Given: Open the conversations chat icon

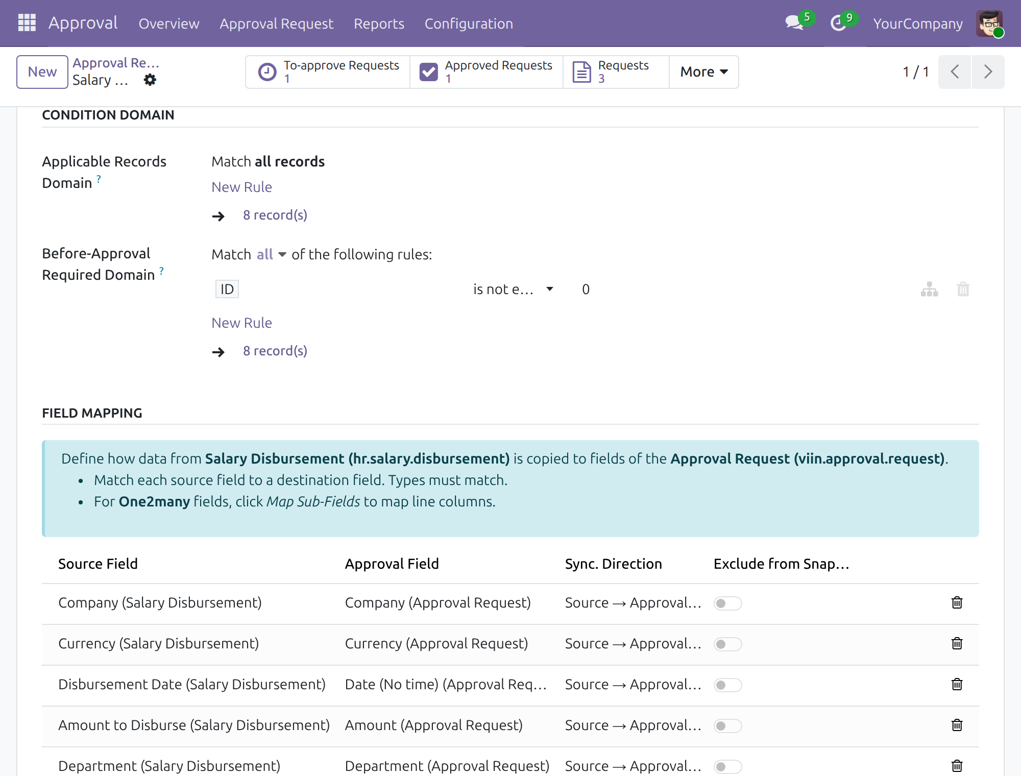Looking at the screenshot, I should click(x=794, y=23).
